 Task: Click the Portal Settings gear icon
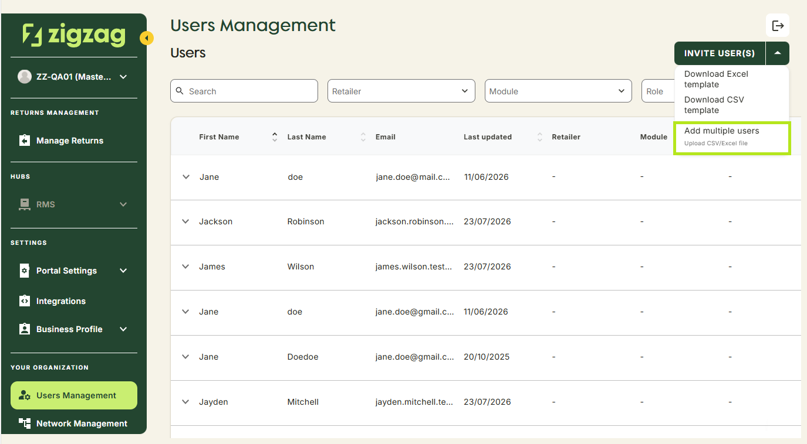pos(25,271)
